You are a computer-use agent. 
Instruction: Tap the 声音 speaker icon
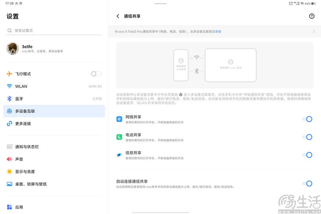(x=9, y=159)
